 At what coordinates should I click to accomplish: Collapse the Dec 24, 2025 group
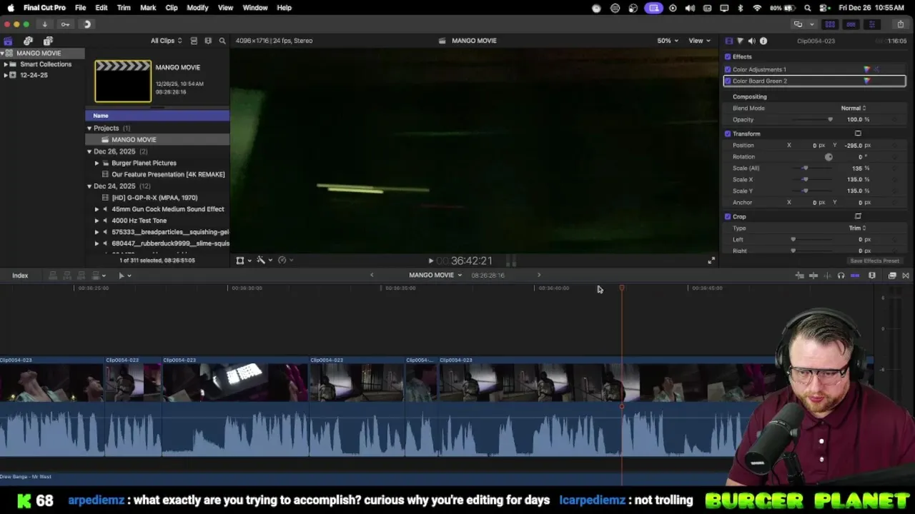(x=89, y=186)
